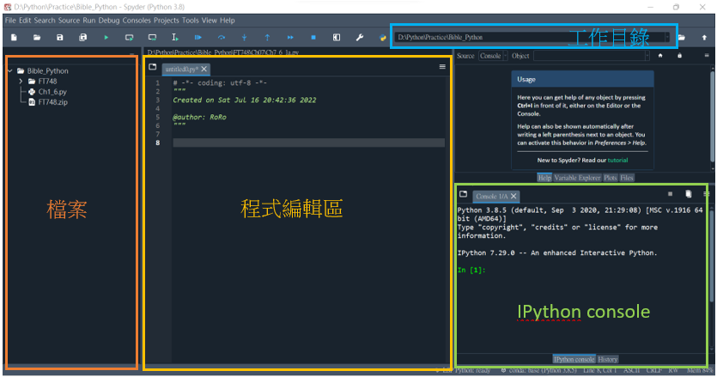
Task: Close the untitled0.py editor tab
Action: [204, 69]
